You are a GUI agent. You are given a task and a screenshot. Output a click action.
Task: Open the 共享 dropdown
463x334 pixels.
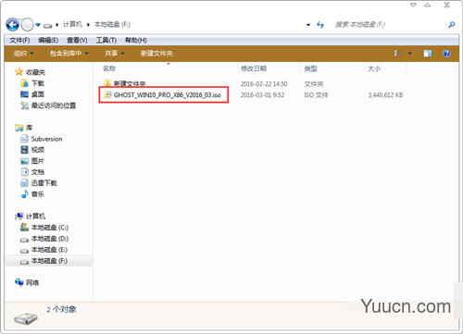(114, 54)
